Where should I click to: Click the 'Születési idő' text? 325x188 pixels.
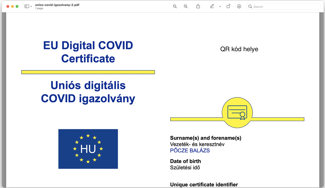point(185,168)
